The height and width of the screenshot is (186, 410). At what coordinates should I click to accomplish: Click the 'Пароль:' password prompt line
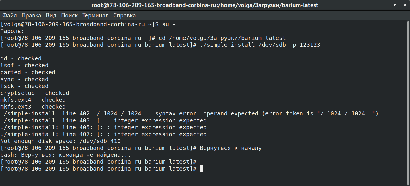(12, 31)
